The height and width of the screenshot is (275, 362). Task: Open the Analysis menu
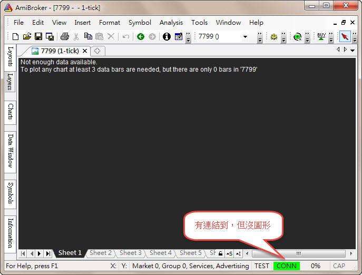[x=171, y=23]
